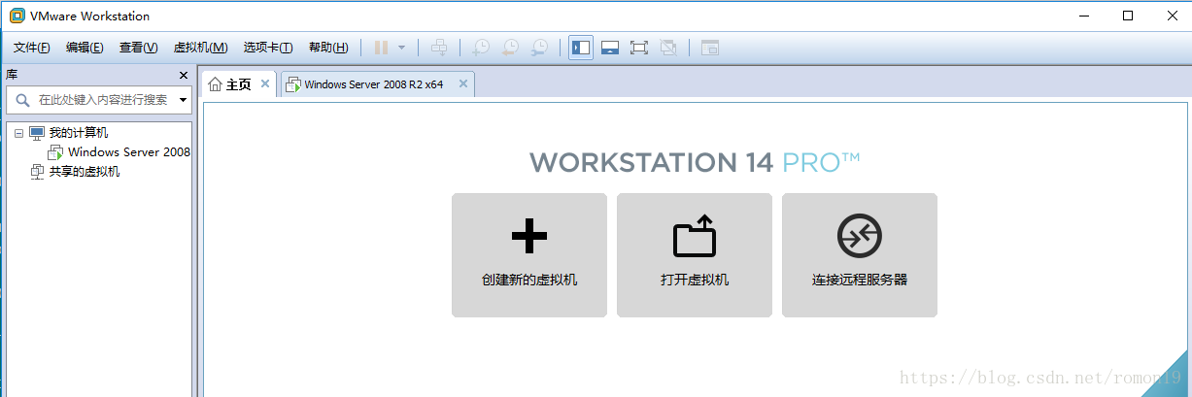Open the 虚拟机(M) menu
The height and width of the screenshot is (397, 1192).
tap(200, 48)
